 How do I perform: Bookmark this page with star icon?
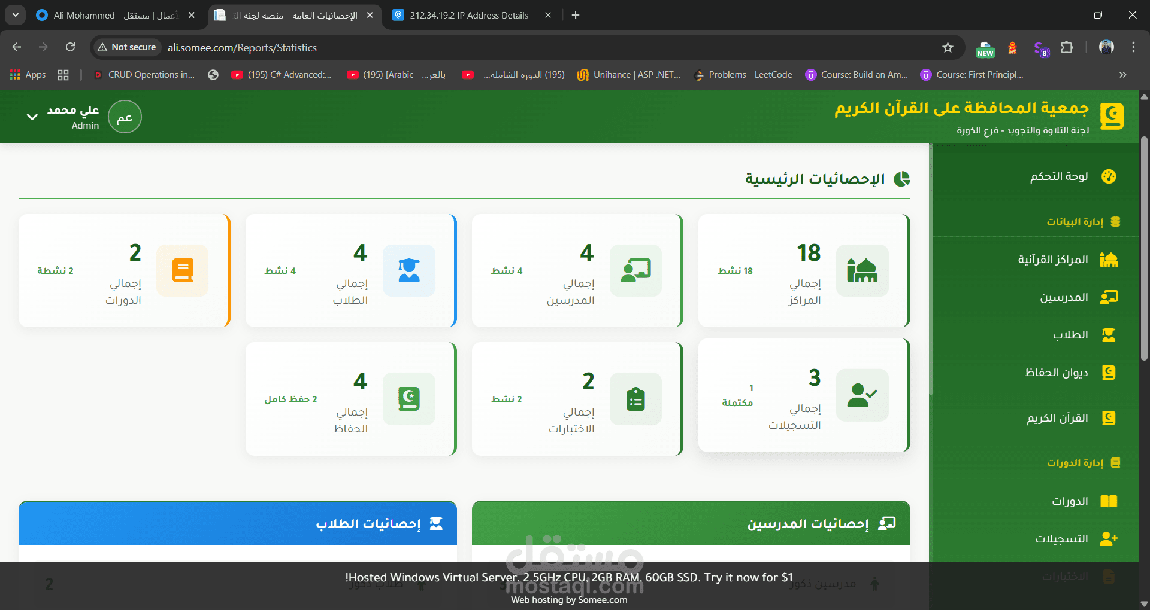pyautogui.click(x=948, y=47)
